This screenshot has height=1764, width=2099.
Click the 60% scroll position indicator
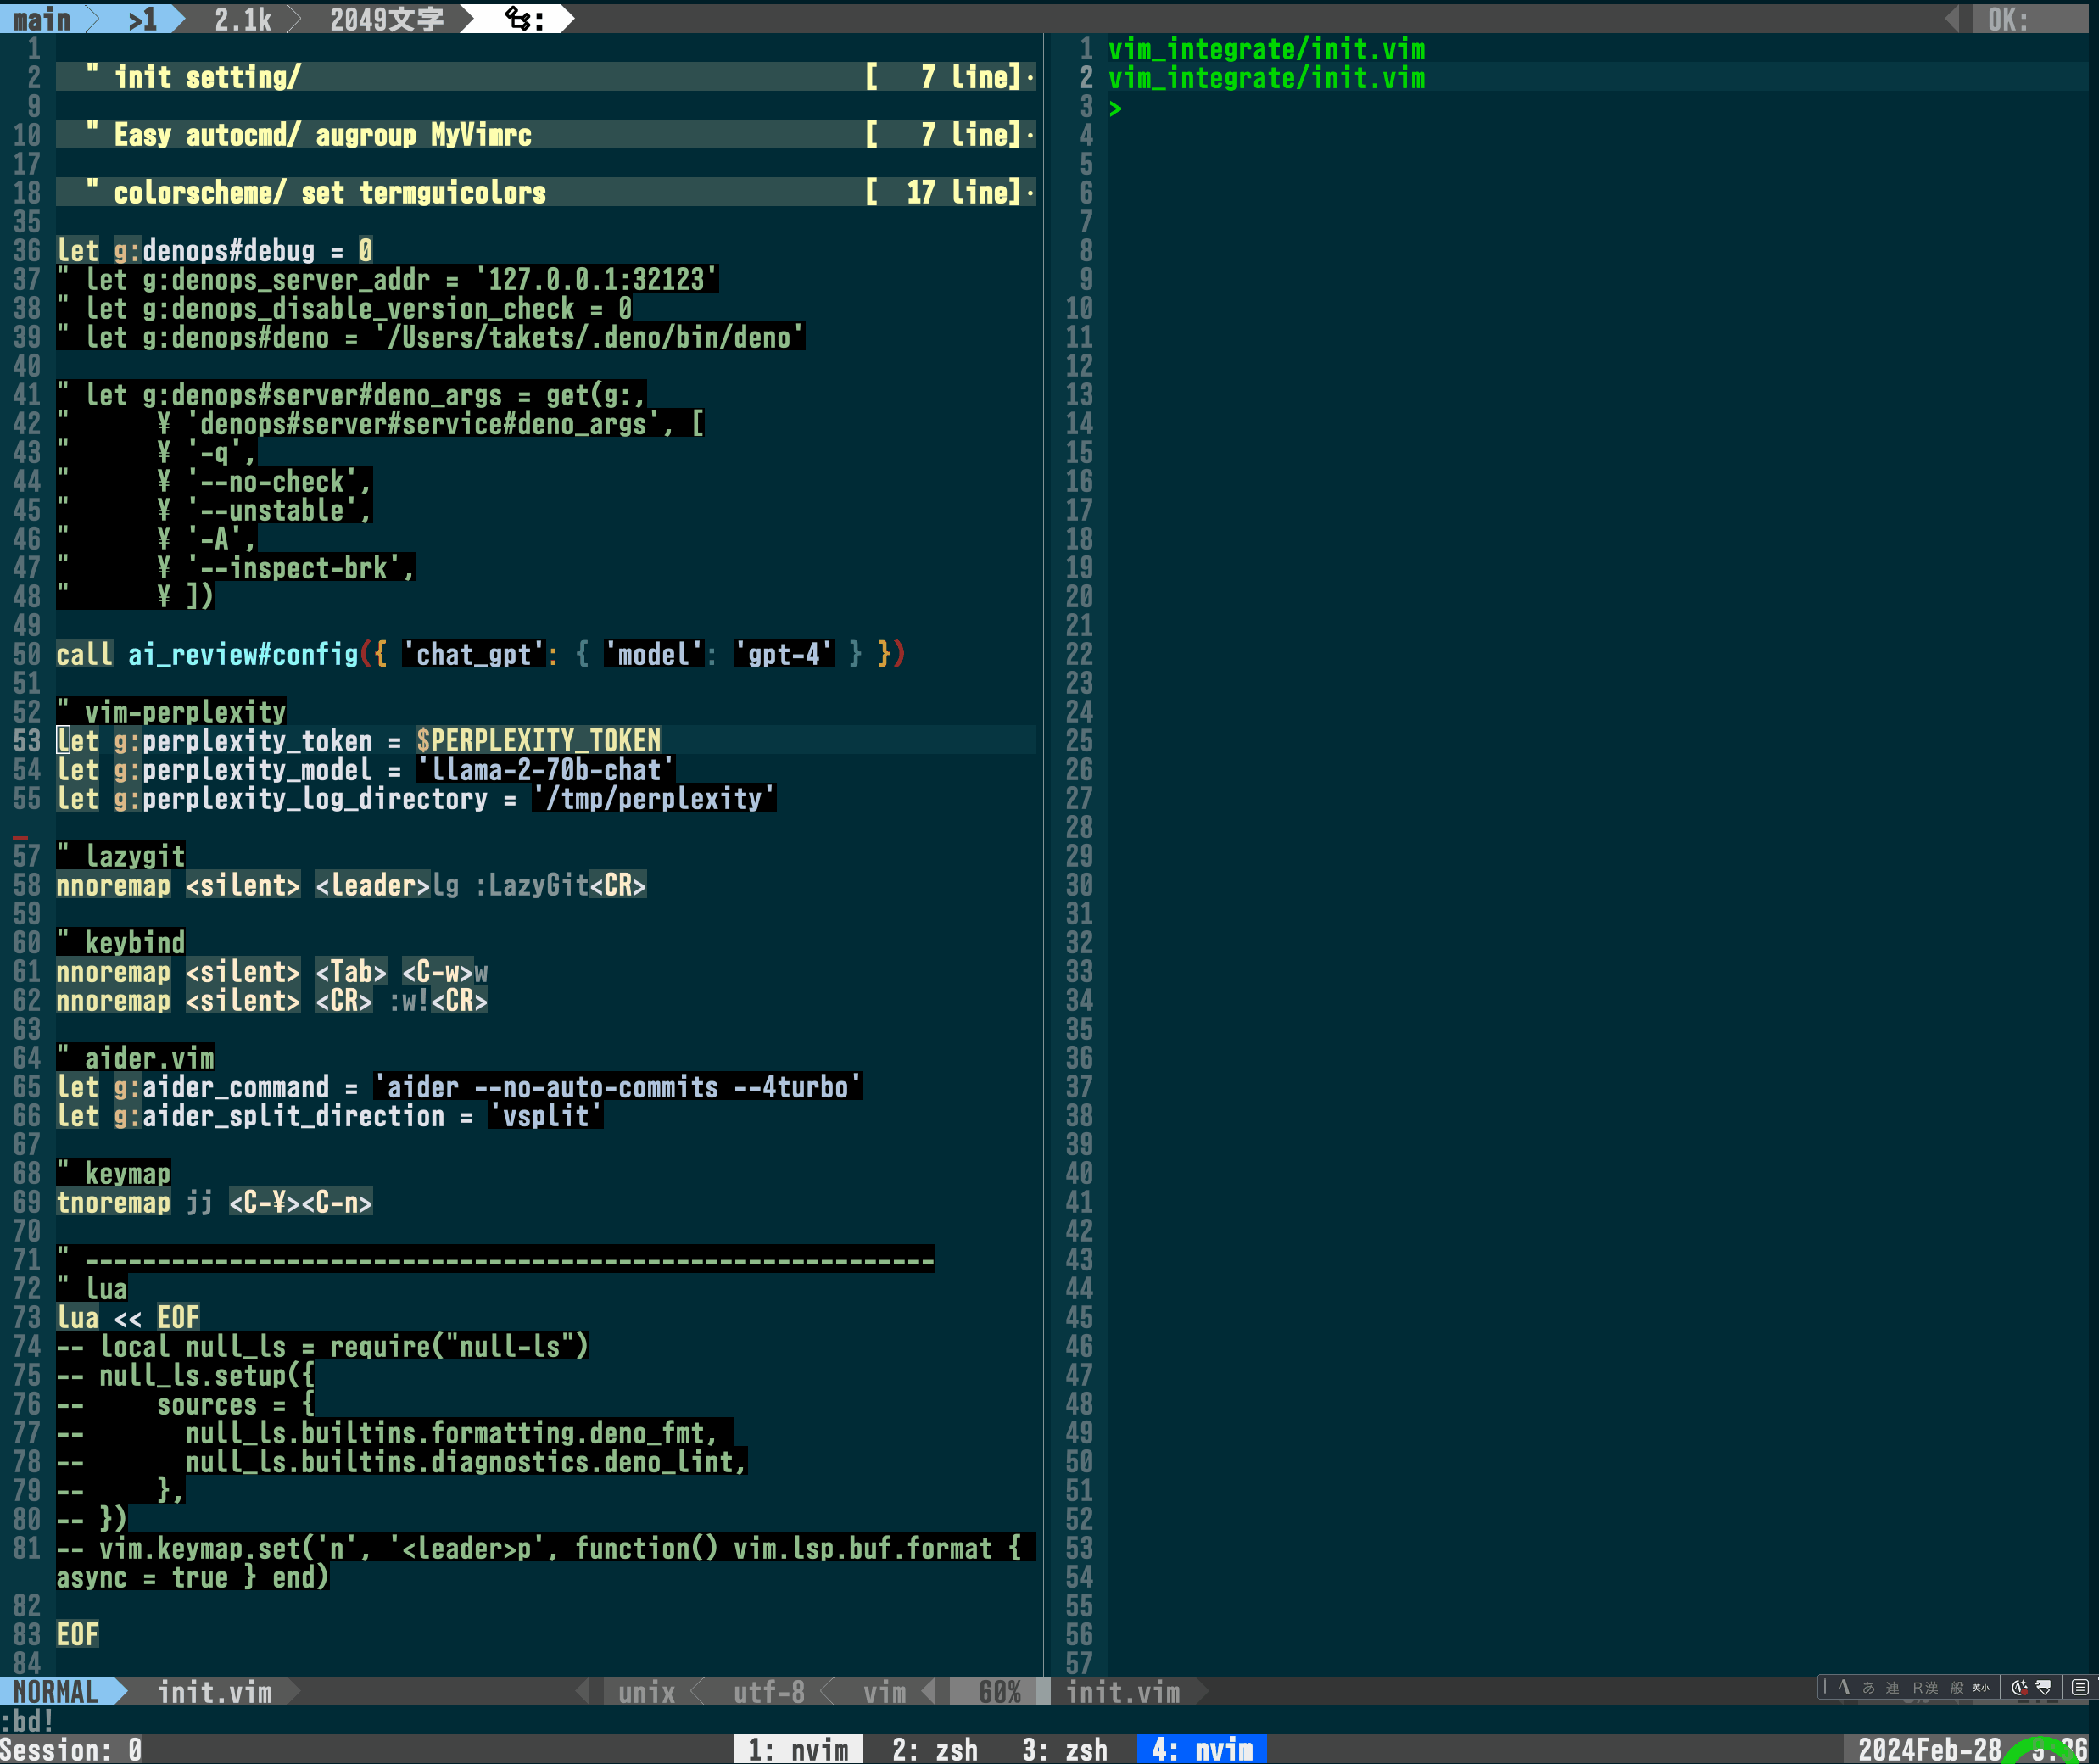(x=998, y=1692)
